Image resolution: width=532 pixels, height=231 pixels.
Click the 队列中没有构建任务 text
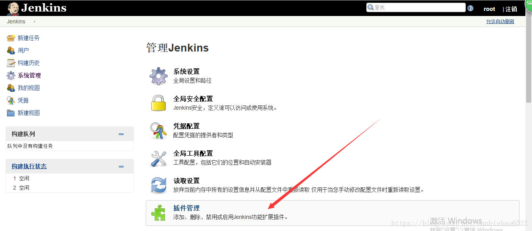(30, 146)
